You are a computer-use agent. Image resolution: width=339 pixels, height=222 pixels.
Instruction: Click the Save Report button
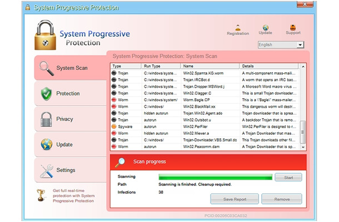pos(235,199)
